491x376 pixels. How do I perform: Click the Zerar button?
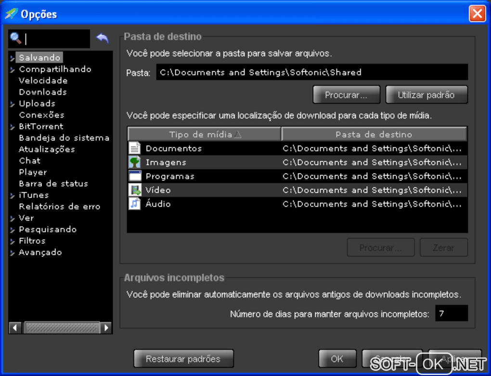(x=444, y=248)
